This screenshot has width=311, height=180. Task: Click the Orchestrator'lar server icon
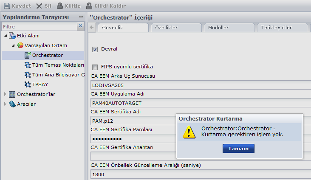[x=12, y=94]
